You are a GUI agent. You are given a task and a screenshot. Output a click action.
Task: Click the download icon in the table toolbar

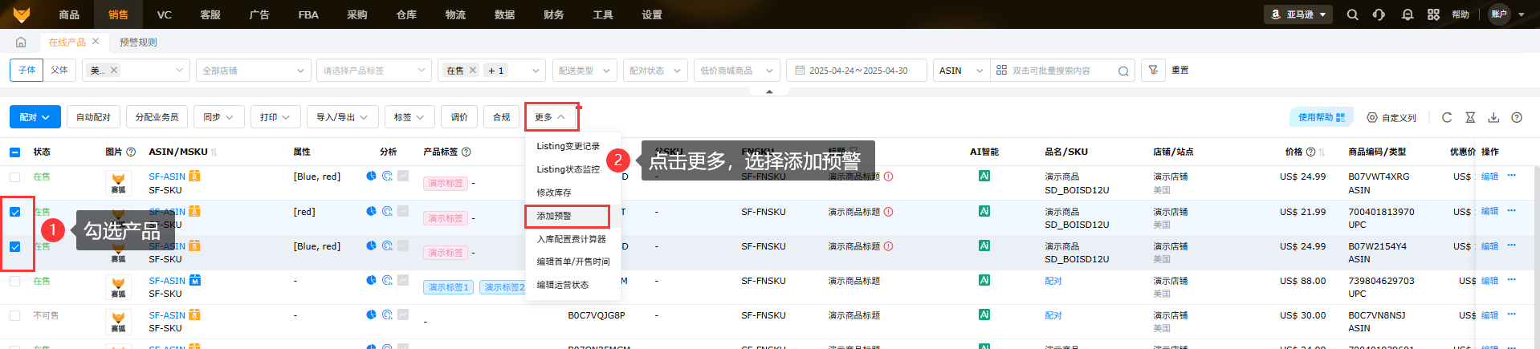coord(1493,117)
